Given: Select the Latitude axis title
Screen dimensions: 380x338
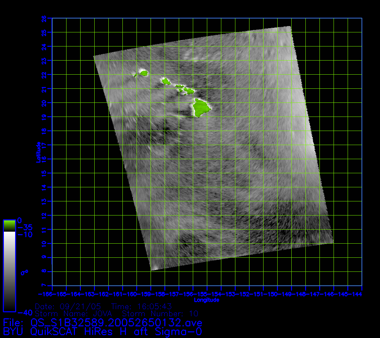Looking at the screenshot, I should 38,152.
